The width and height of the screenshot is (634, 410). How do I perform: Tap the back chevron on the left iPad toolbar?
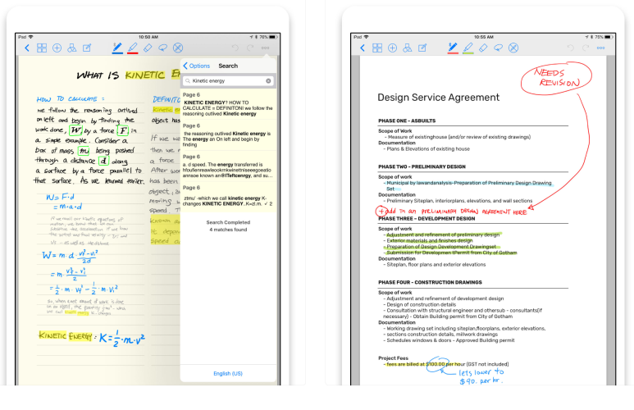click(27, 48)
